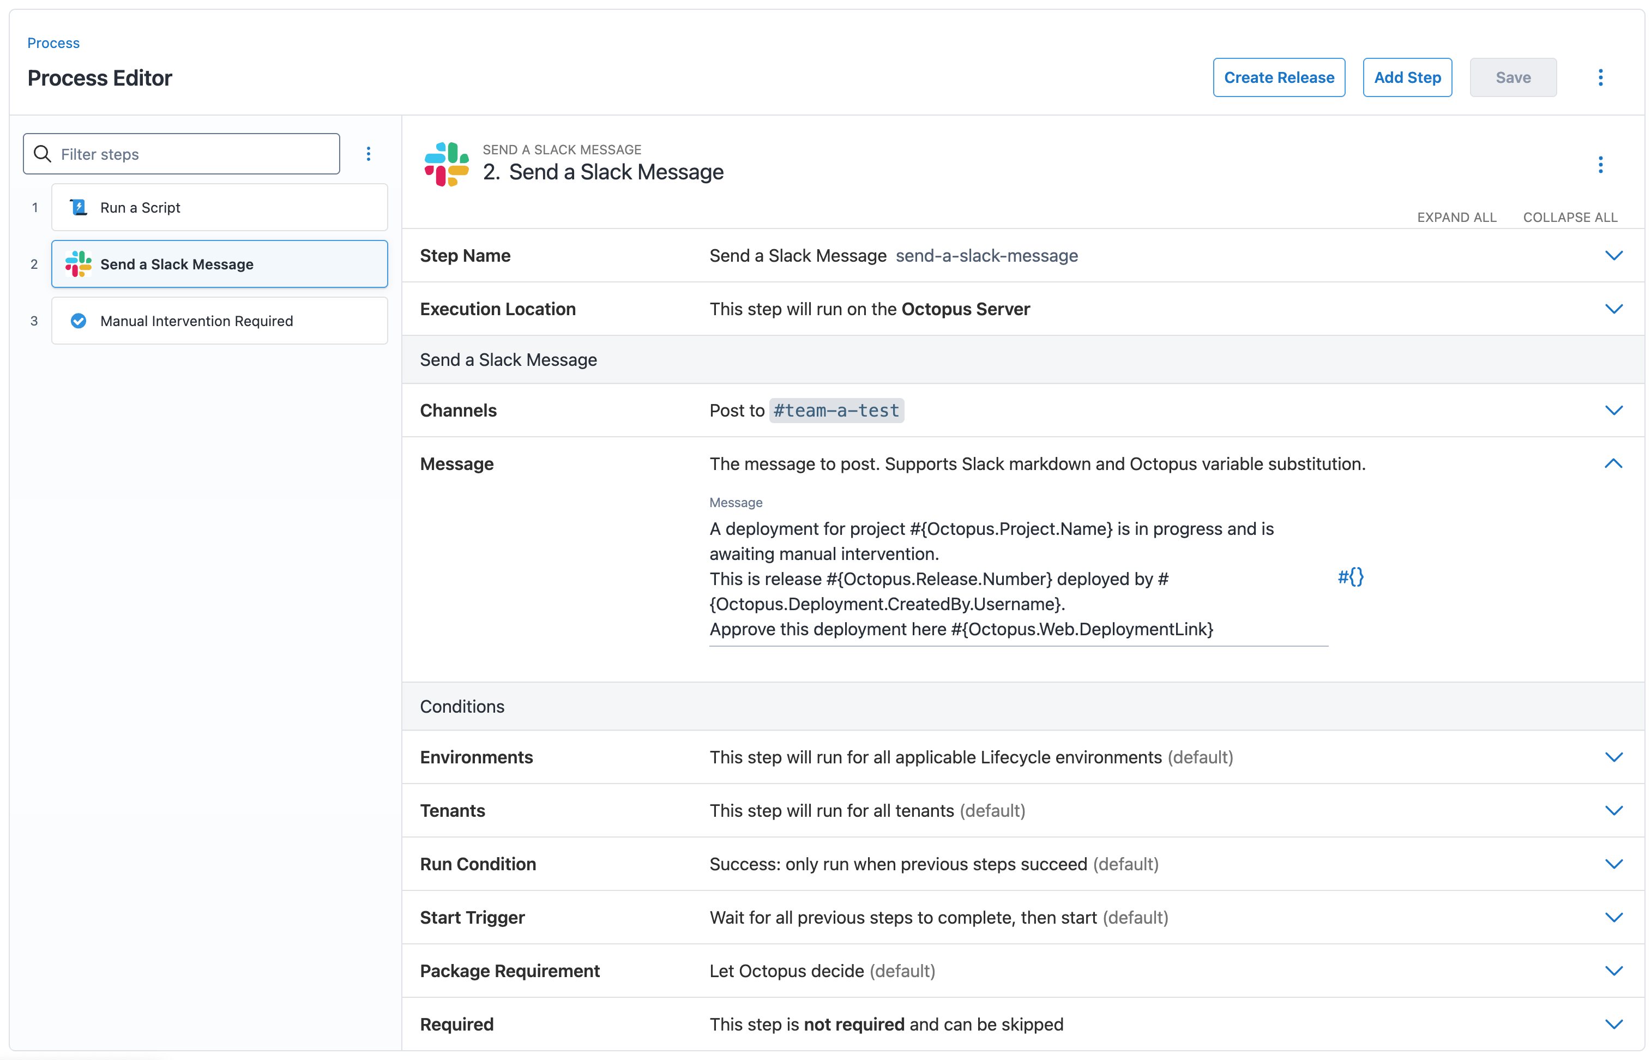Focus the Filter steps input
This screenshot has width=1651, height=1060.
(182, 154)
